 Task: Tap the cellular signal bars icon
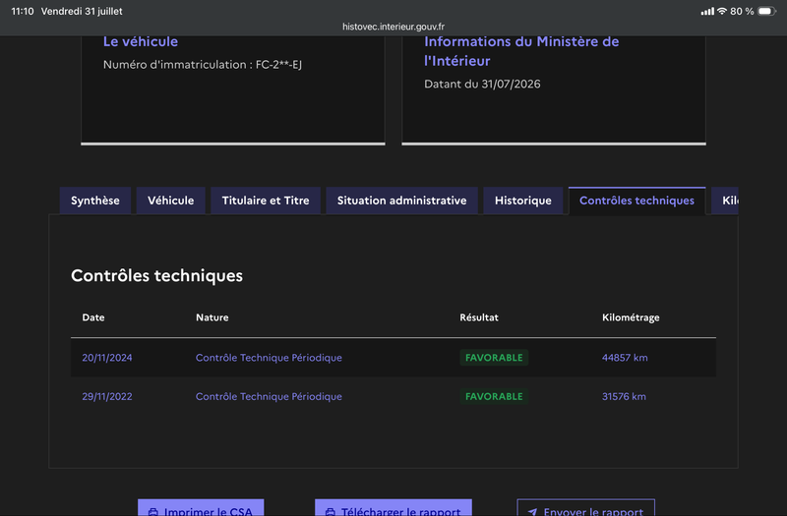pos(707,11)
